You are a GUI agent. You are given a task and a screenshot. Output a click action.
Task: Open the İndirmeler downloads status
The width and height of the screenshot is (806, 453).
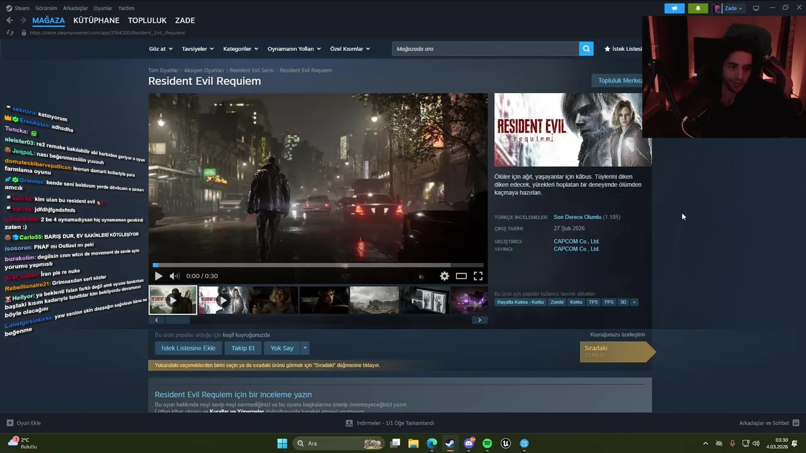tap(390, 423)
